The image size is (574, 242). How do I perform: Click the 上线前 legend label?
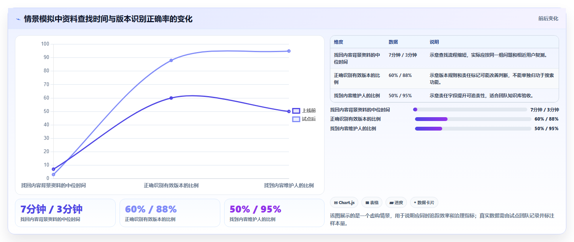[309, 111]
